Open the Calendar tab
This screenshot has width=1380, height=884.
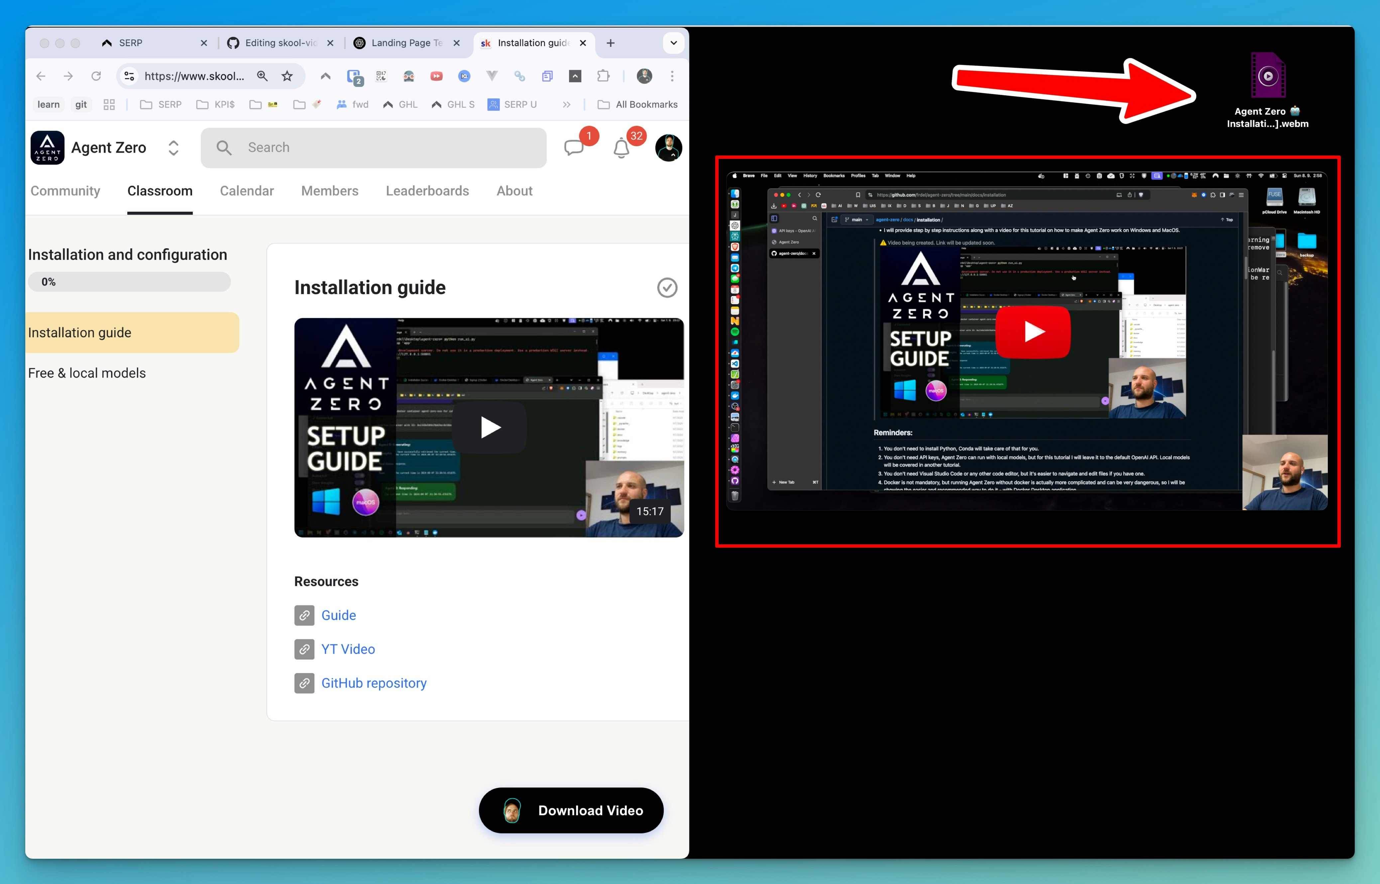[x=247, y=190]
